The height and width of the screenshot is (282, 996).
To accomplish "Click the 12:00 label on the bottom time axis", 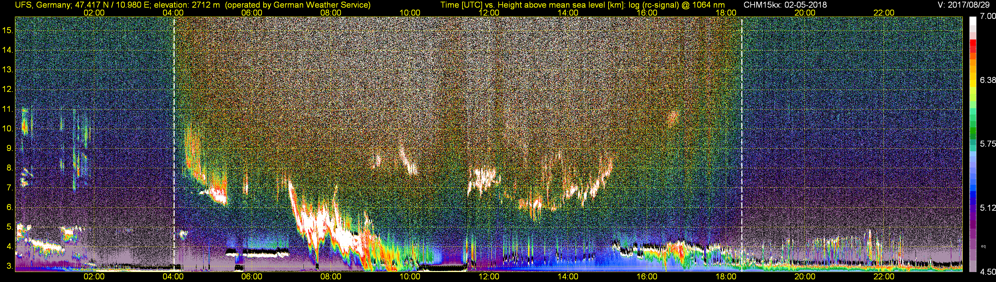I will 489,277.
